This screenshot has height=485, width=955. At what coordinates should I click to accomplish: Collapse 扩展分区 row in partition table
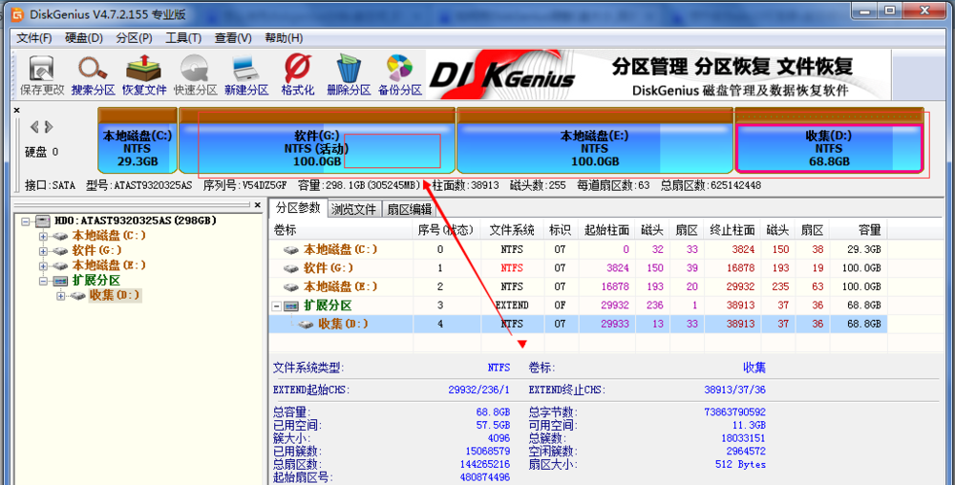(x=277, y=306)
